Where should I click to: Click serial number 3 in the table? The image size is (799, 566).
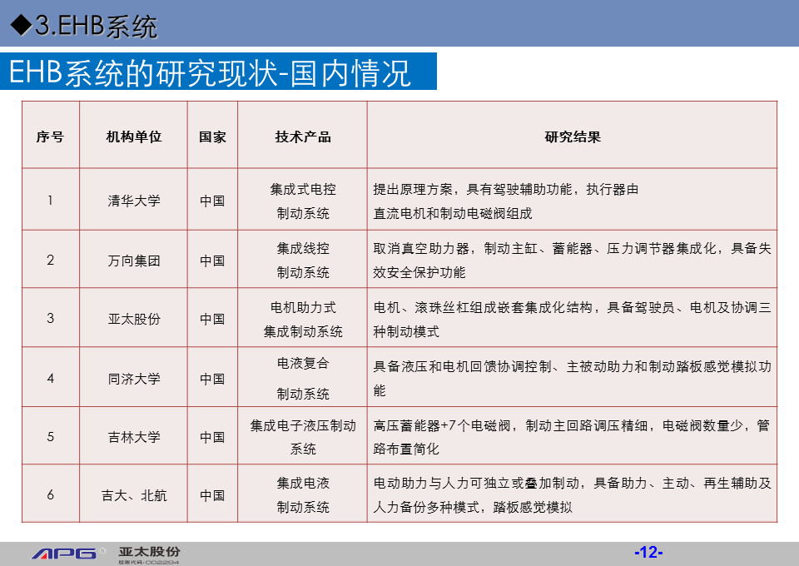[x=50, y=318]
